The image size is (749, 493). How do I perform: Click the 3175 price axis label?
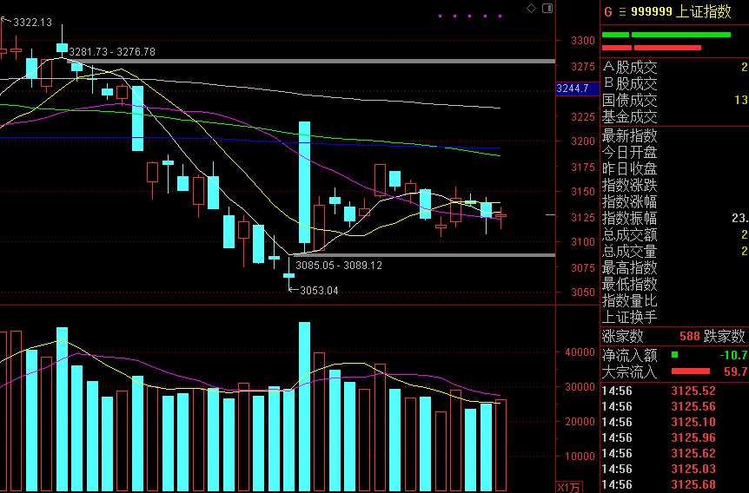point(583,168)
